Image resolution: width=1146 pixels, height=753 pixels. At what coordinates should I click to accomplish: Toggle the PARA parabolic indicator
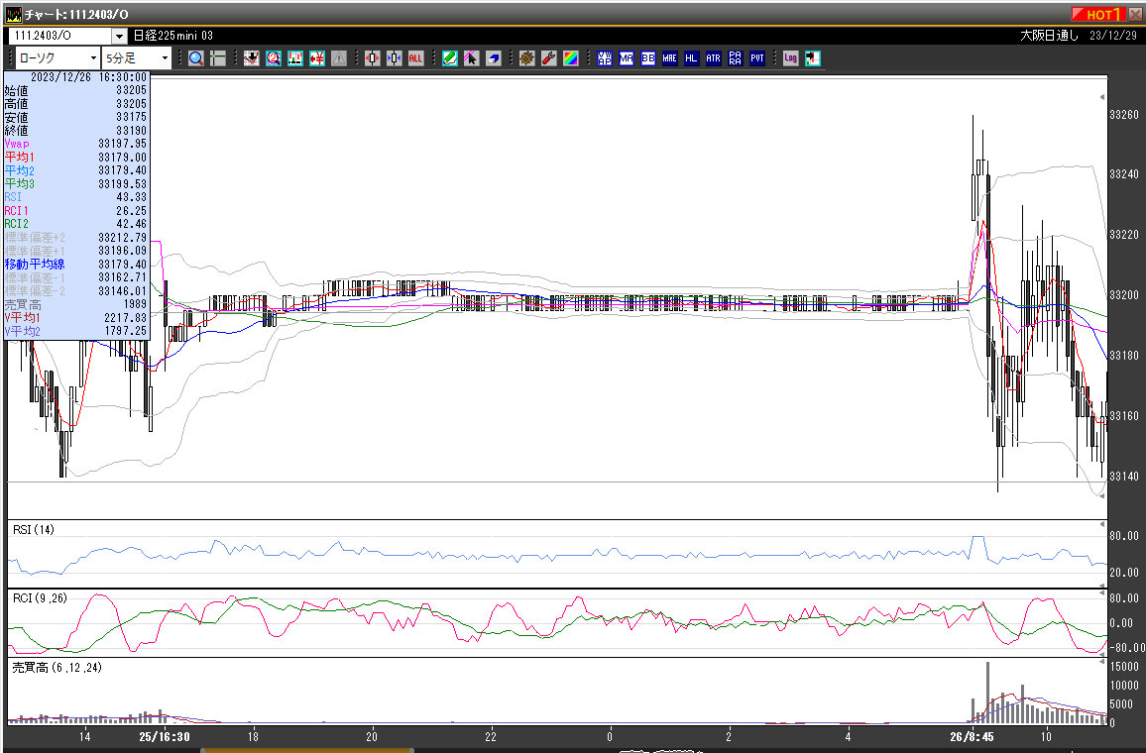(736, 58)
